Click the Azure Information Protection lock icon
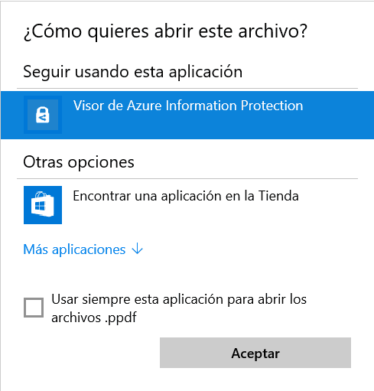Screen dimensions: 374x391 (x=43, y=115)
